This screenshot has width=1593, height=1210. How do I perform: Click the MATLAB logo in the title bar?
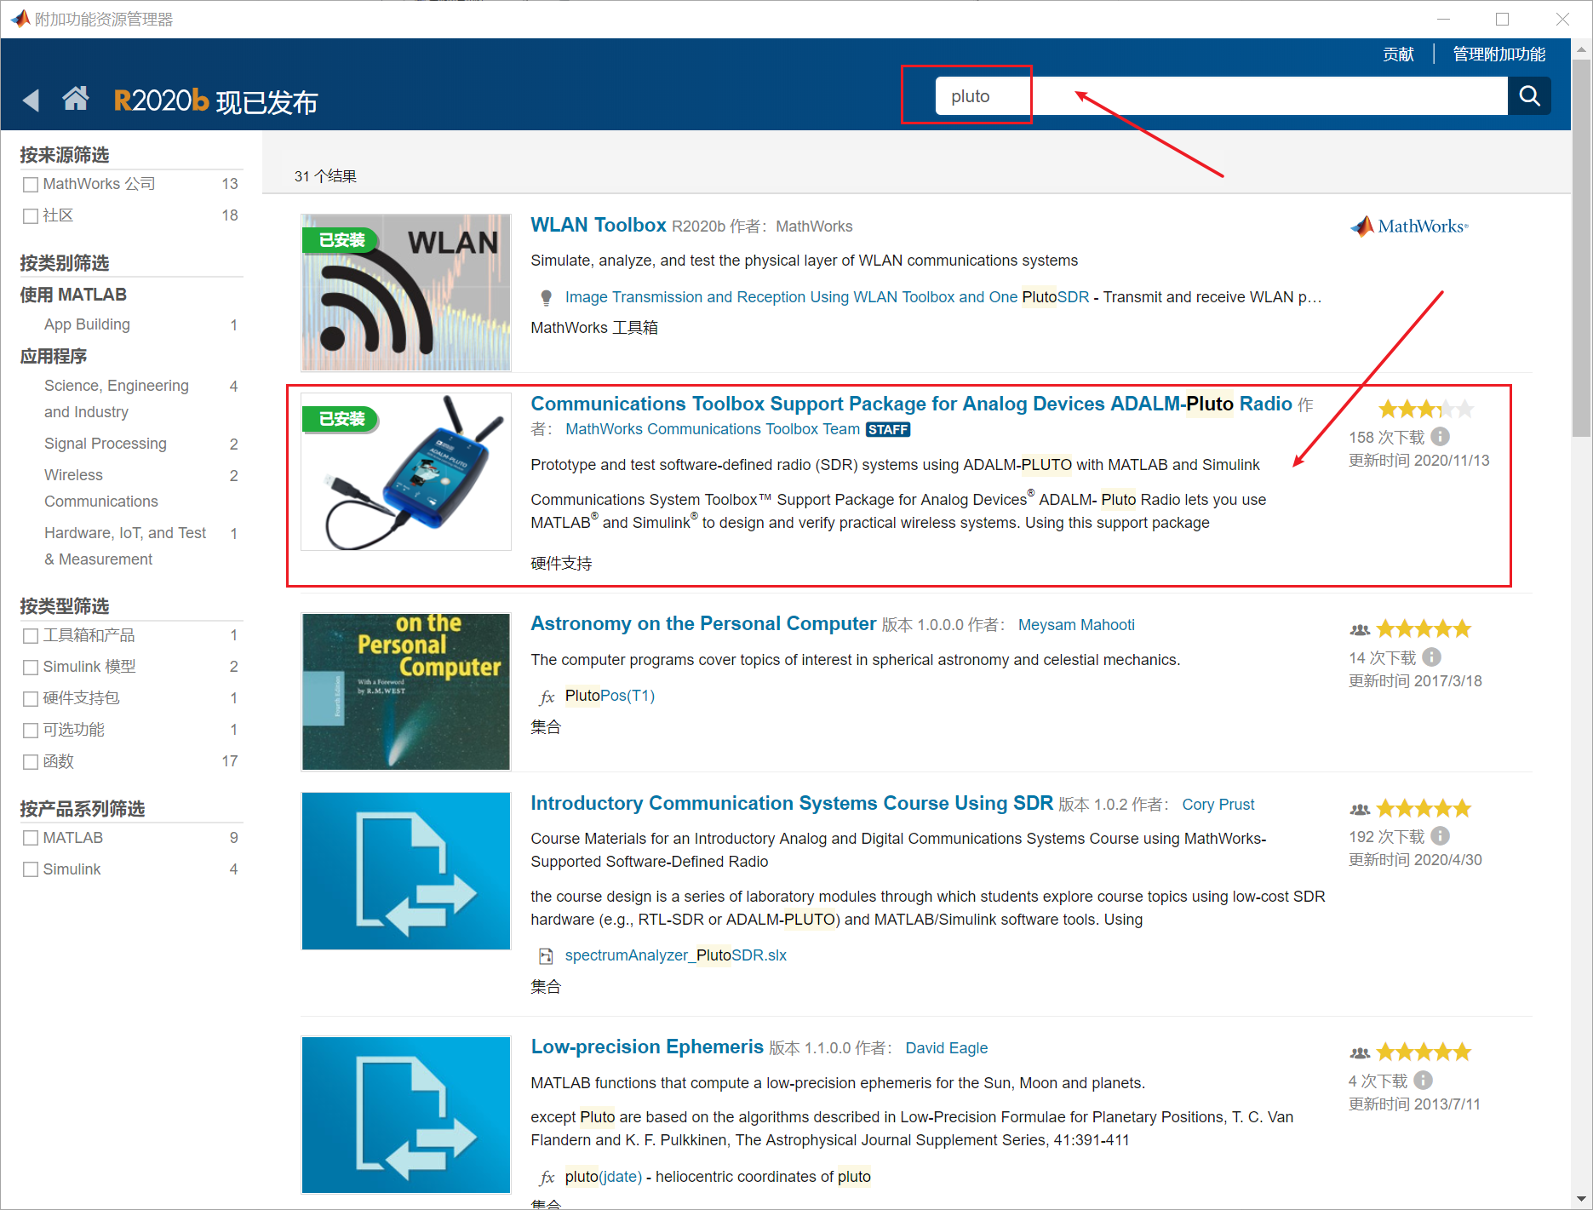tap(20, 19)
